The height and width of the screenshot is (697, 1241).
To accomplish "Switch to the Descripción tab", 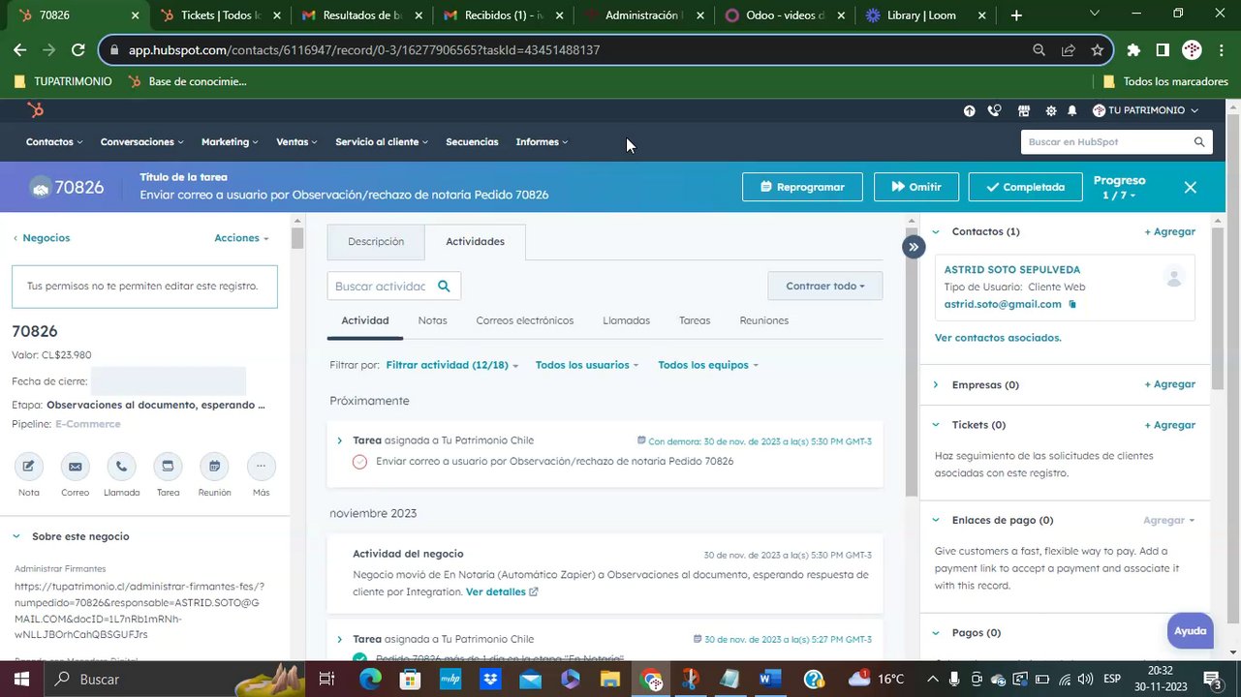I will pos(376,241).
